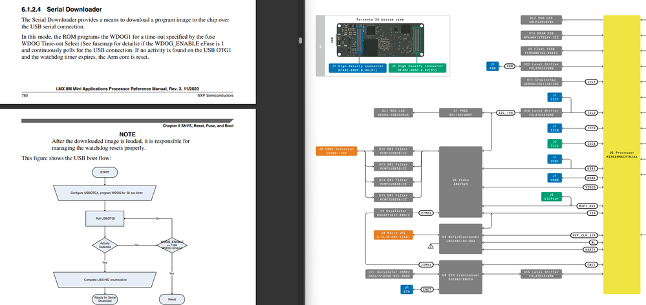The image size is (646, 305).
Task: Click the 'U19 DRAM 2GB' block
Action: 542,36
